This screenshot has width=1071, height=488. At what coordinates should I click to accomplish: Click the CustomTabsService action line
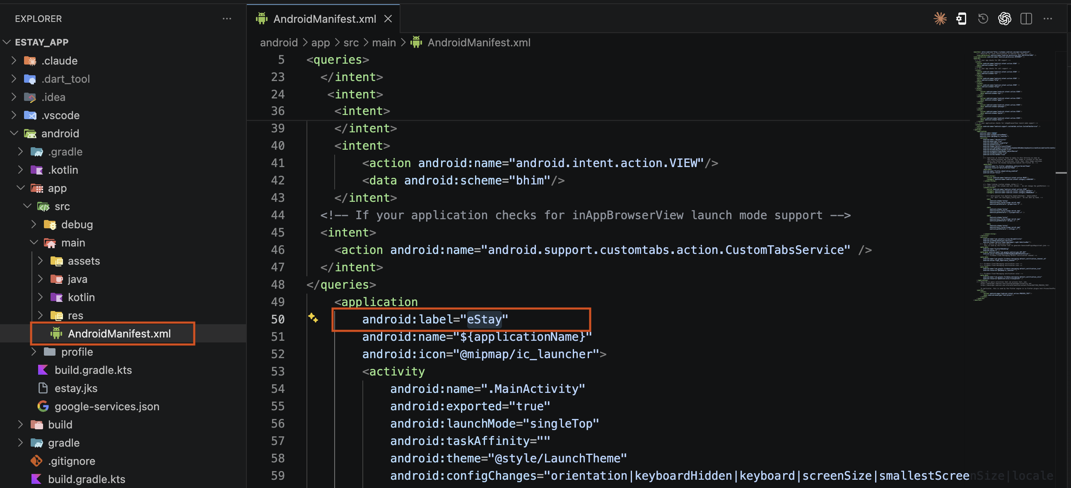pyautogui.click(x=603, y=250)
